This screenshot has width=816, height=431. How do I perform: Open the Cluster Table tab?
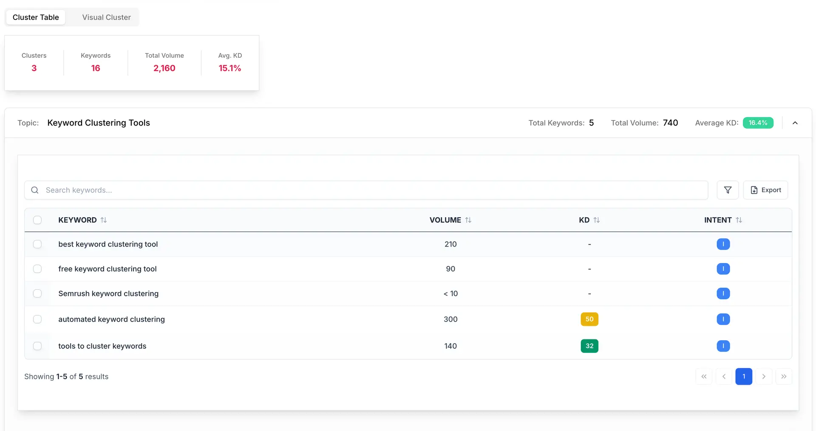click(36, 17)
